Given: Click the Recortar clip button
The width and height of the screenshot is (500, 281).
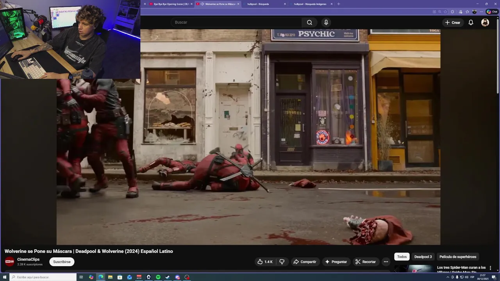Looking at the screenshot, I should (x=366, y=262).
